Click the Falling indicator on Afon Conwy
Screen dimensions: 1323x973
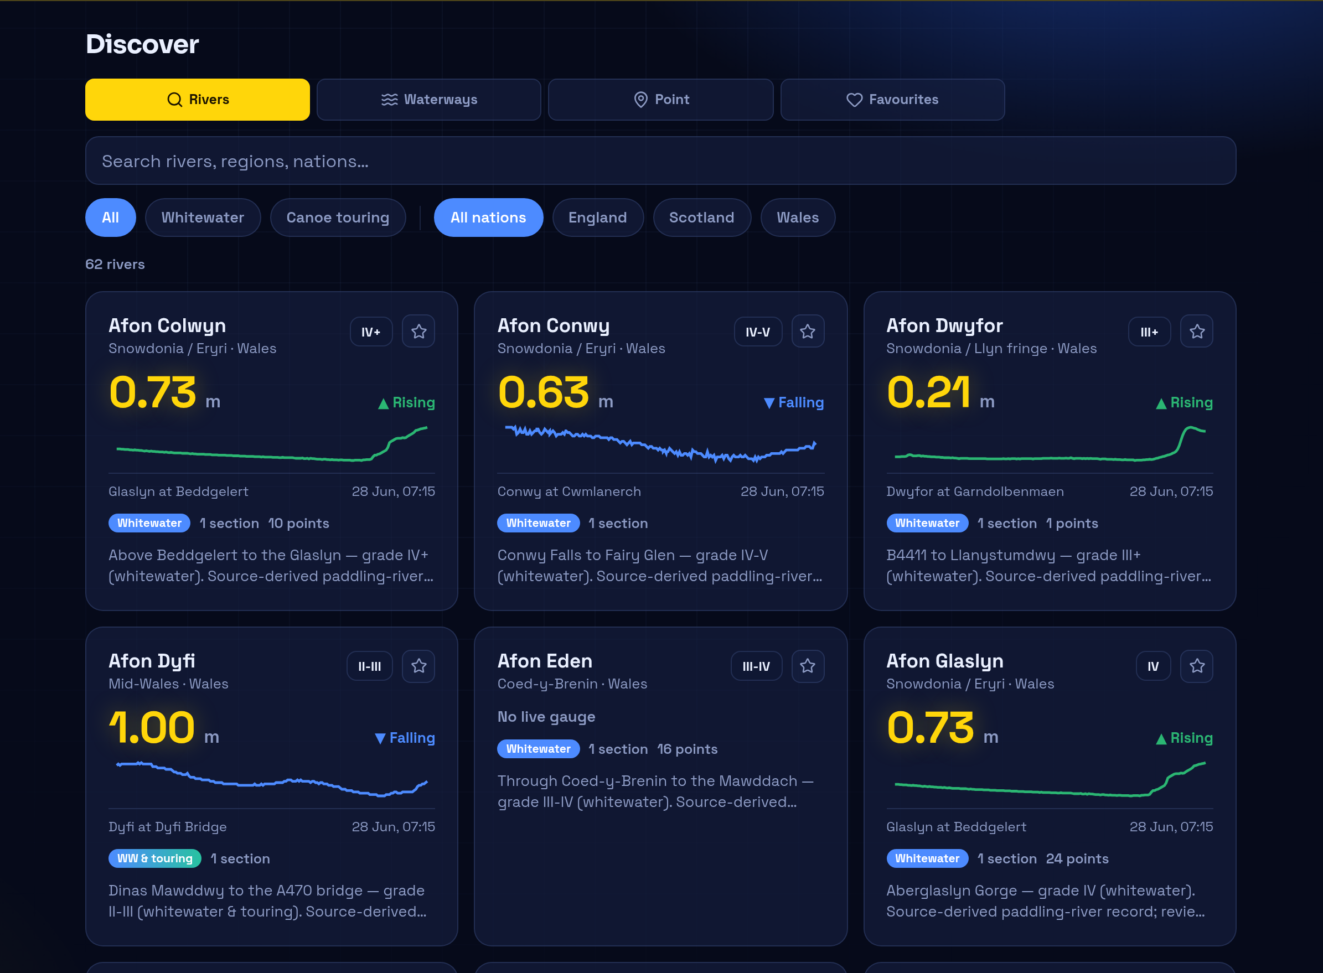pyautogui.click(x=793, y=403)
